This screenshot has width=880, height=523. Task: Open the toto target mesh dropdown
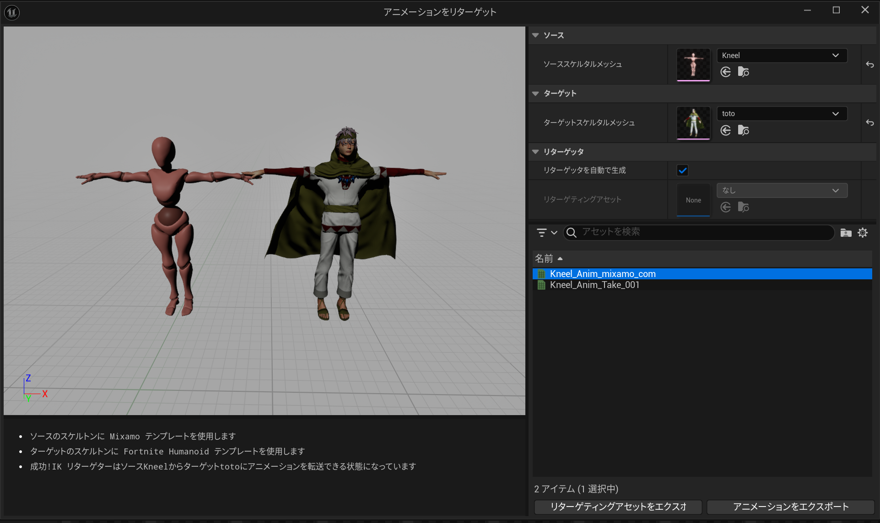(781, 113)
